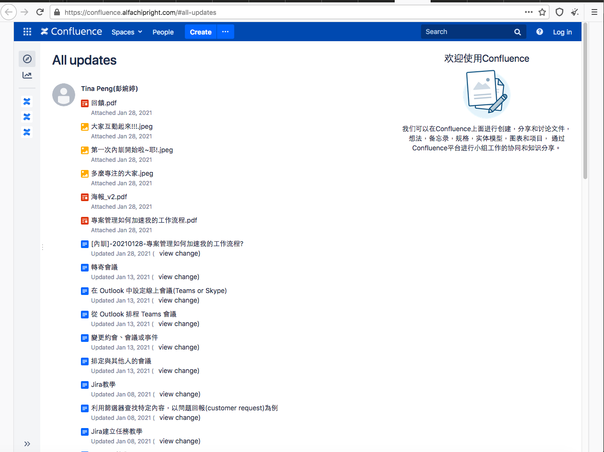
Task: Click the browser reload button
Action: click(x=40, y=12)
